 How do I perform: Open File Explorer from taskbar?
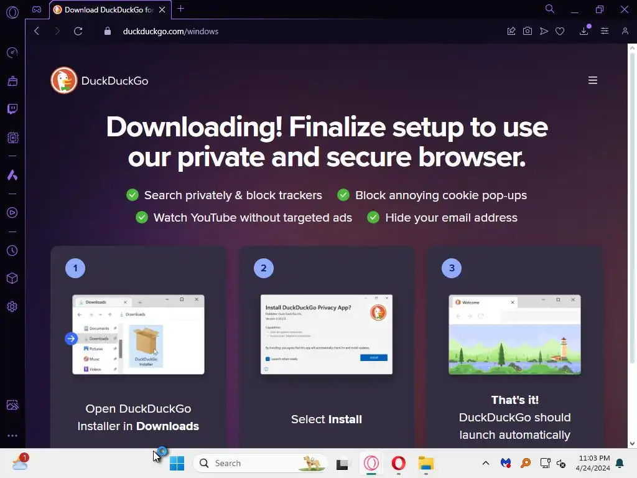click(x=425, y=463)
